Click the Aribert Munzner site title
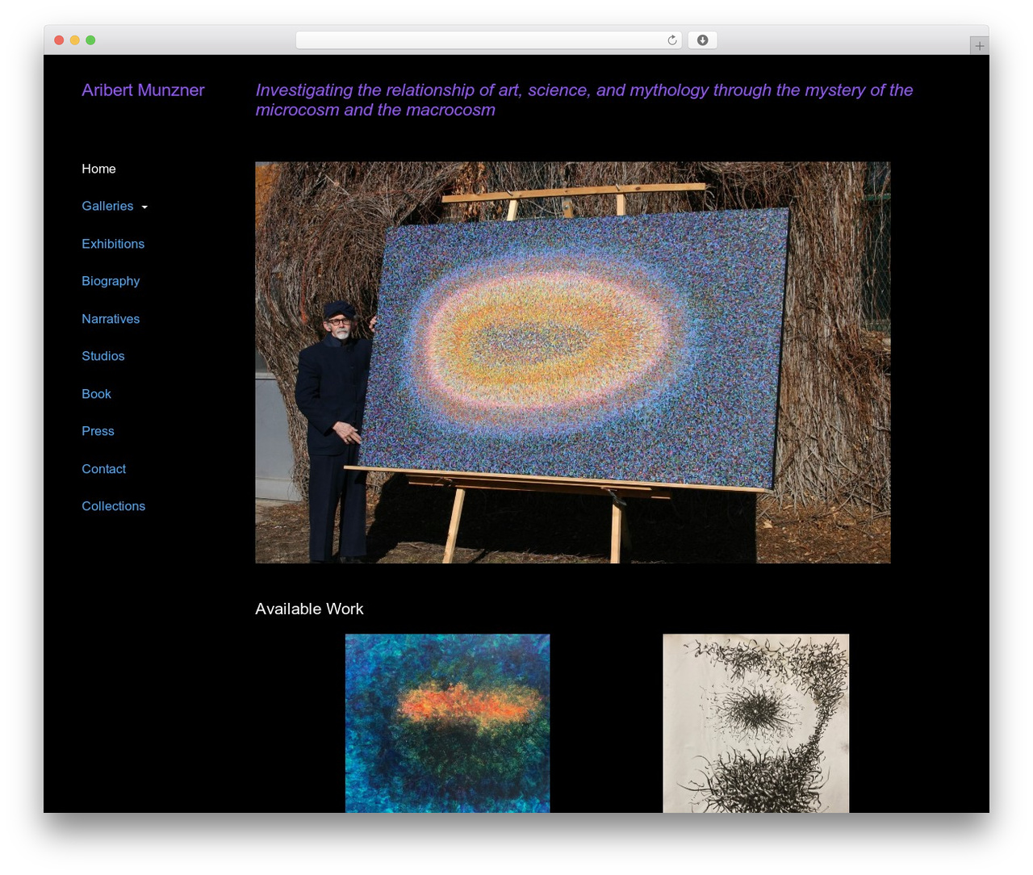The width and height of the screenshot is (1033, 875). click(143, 90)
